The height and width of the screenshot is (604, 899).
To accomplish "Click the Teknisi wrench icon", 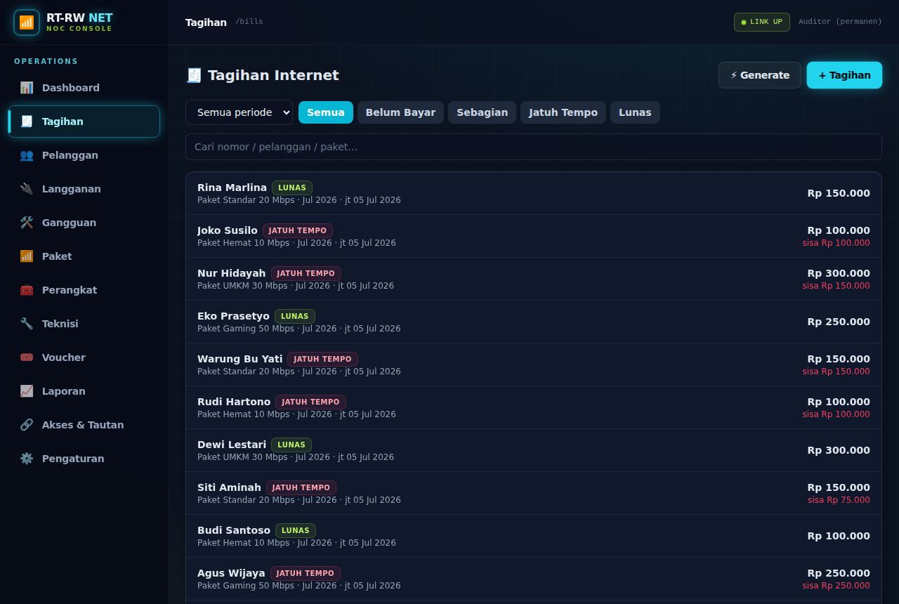I will click(x=27, y=324).
